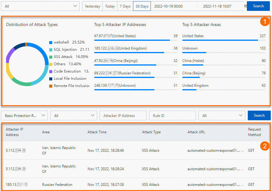This screenshot has width=272, height=191.
Task: Expand the Basic Protection R... dropdown
Action: 24,115
